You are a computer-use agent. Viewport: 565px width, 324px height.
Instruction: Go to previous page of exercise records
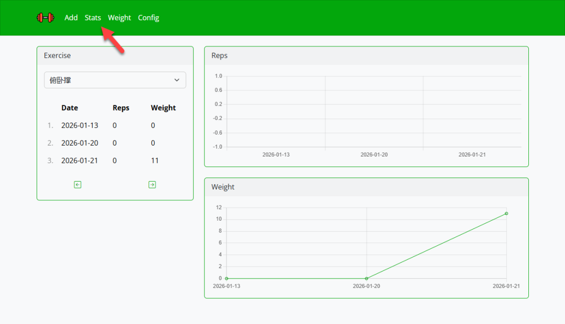pos(77,185)
